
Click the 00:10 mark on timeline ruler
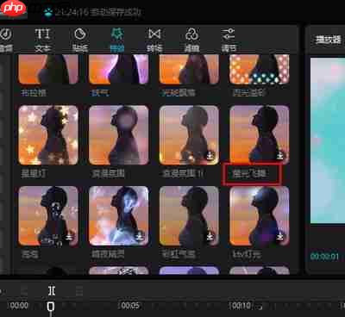point(241,305)
